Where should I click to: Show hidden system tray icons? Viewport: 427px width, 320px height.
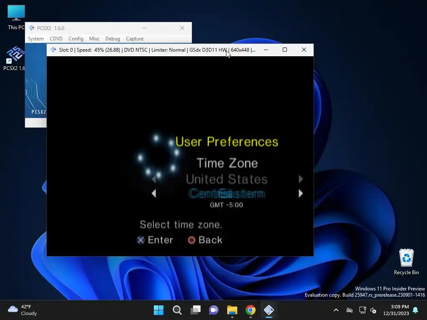click(336, 310)
